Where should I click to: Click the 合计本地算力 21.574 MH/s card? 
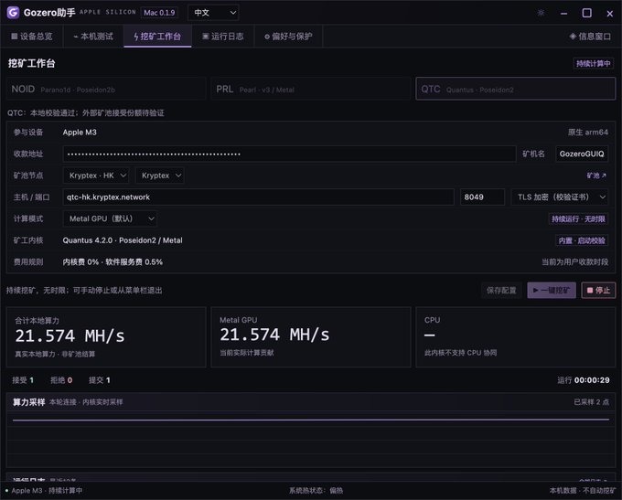106,336
